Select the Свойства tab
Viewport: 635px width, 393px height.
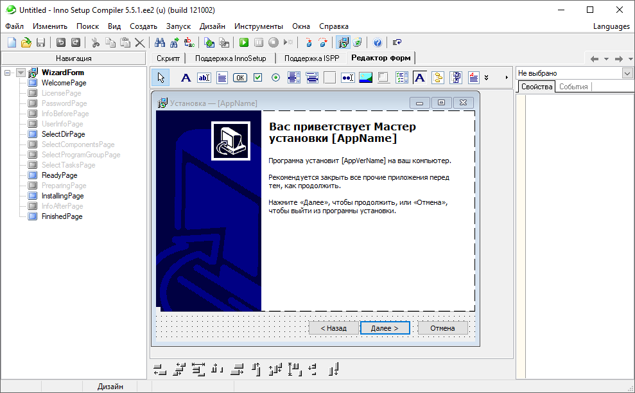point(537,87)
